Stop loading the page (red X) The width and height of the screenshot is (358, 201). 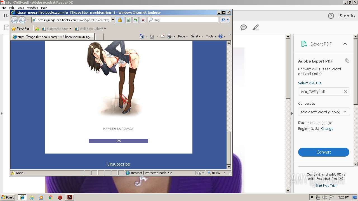point(143,20)
